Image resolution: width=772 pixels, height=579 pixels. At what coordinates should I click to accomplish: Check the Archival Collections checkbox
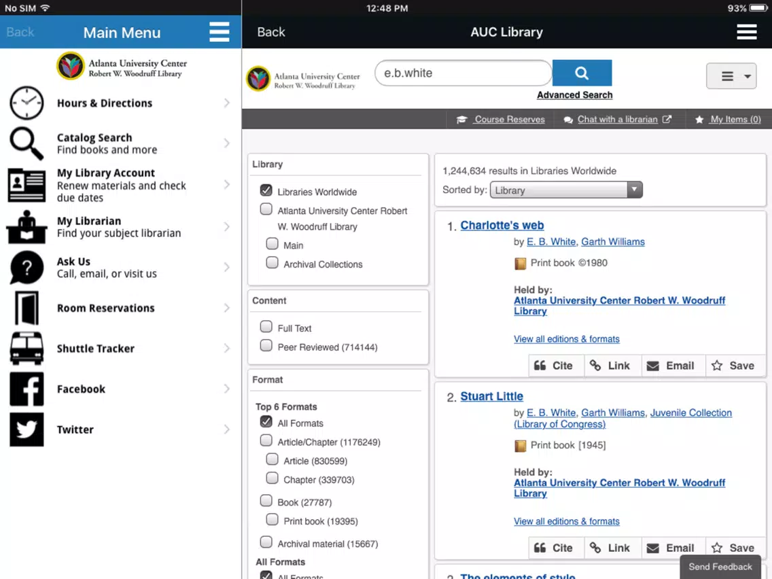point(272,262)
